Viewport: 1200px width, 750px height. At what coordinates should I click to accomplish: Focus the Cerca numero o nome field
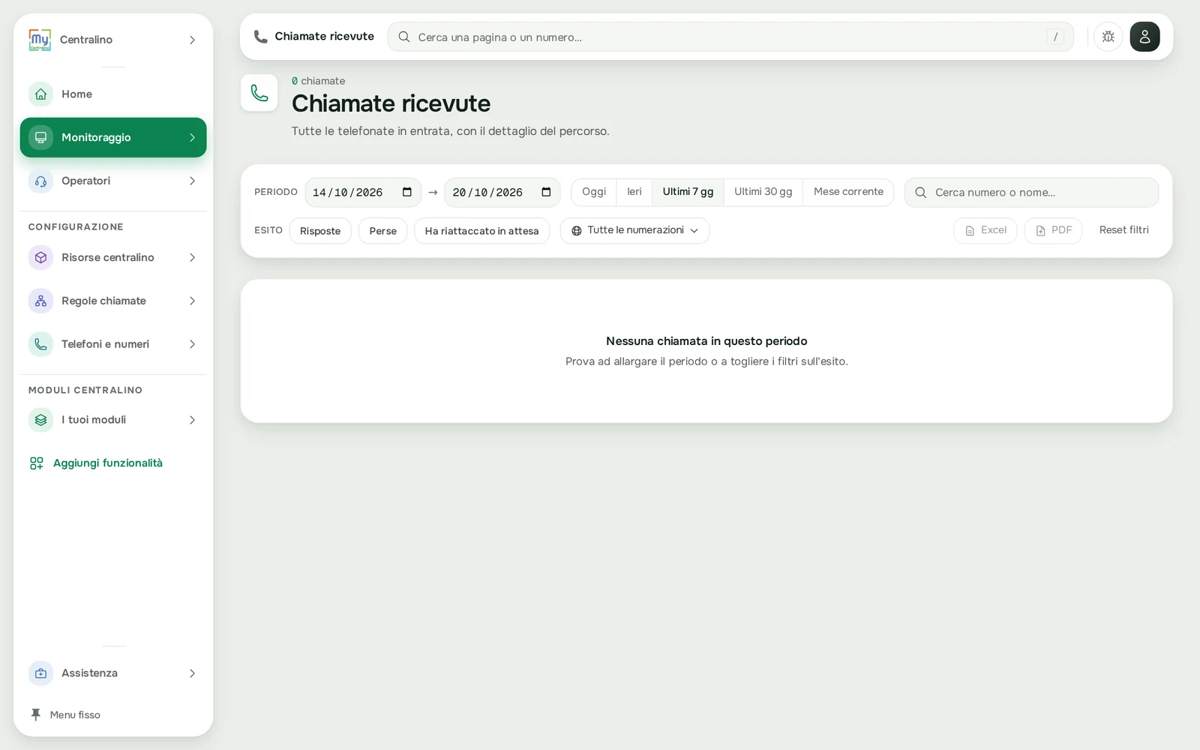click(x=1031, y=193)
